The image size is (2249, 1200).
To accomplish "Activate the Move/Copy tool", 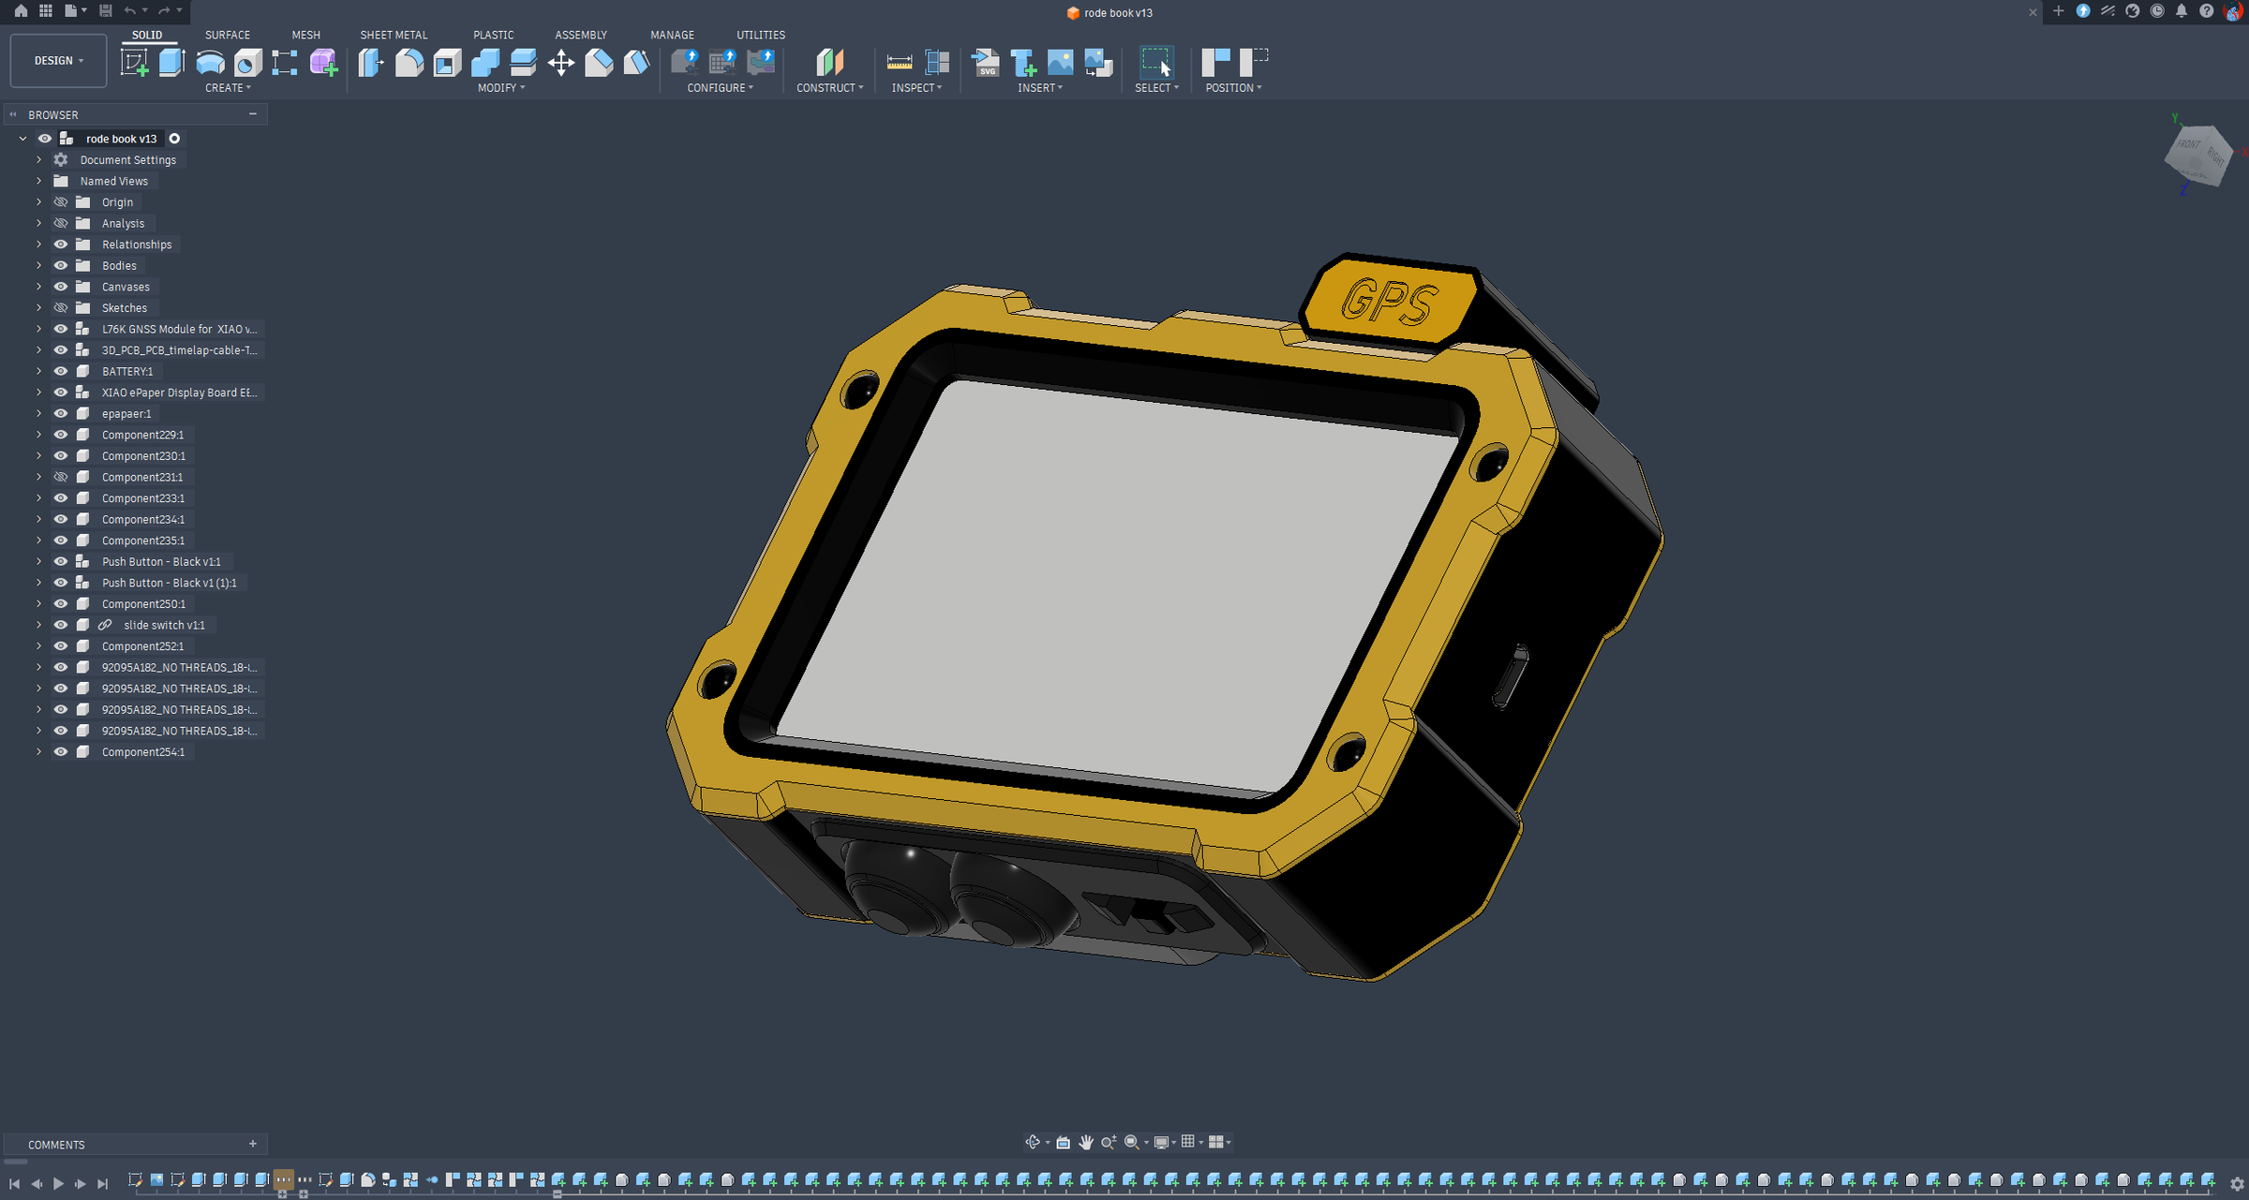I will click(x=561, y=63).
